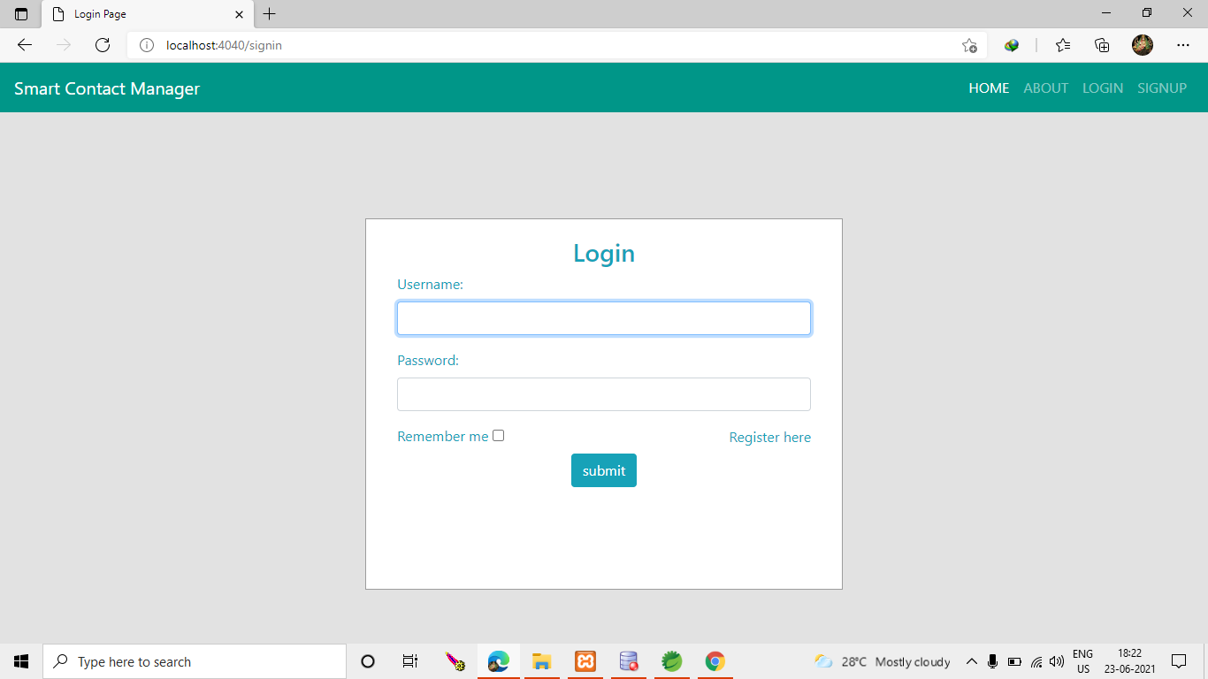Add this page to favorites via the star icon

tap(970, 45)
